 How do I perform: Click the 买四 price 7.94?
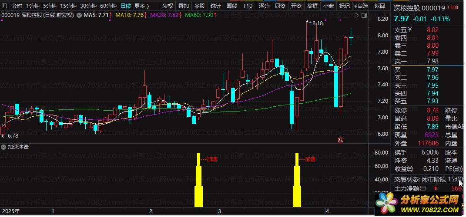pos(432,93)
